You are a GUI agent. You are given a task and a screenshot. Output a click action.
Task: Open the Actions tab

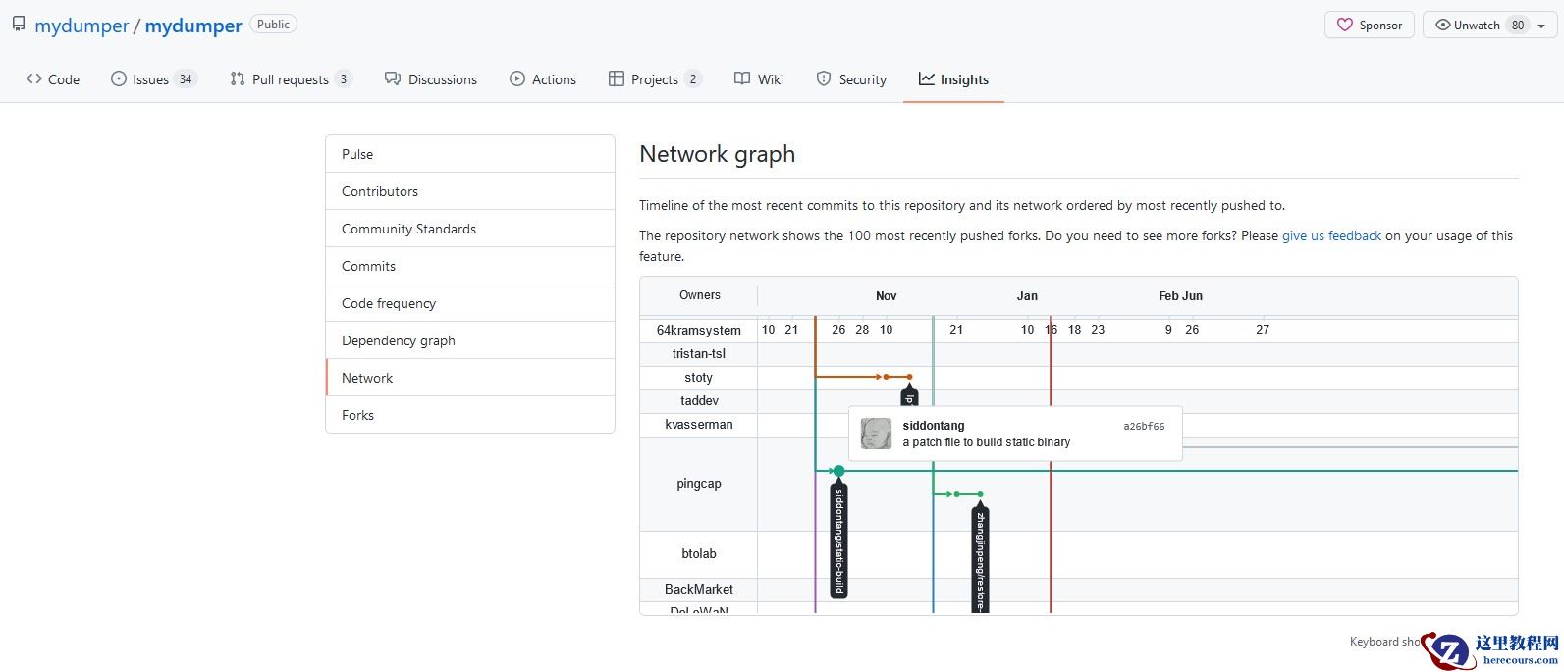pos(543,79)
